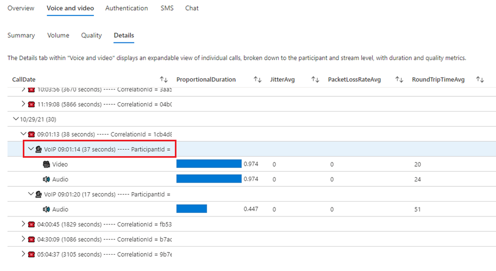Click the 0.447 Audio duration bar

192,209
